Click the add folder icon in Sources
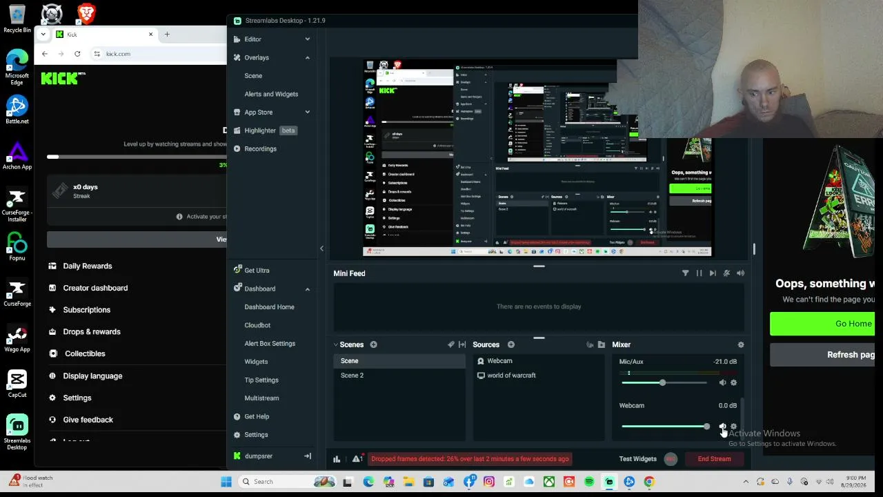The height and width of the screenshot is (497, 883). (602, 344)
